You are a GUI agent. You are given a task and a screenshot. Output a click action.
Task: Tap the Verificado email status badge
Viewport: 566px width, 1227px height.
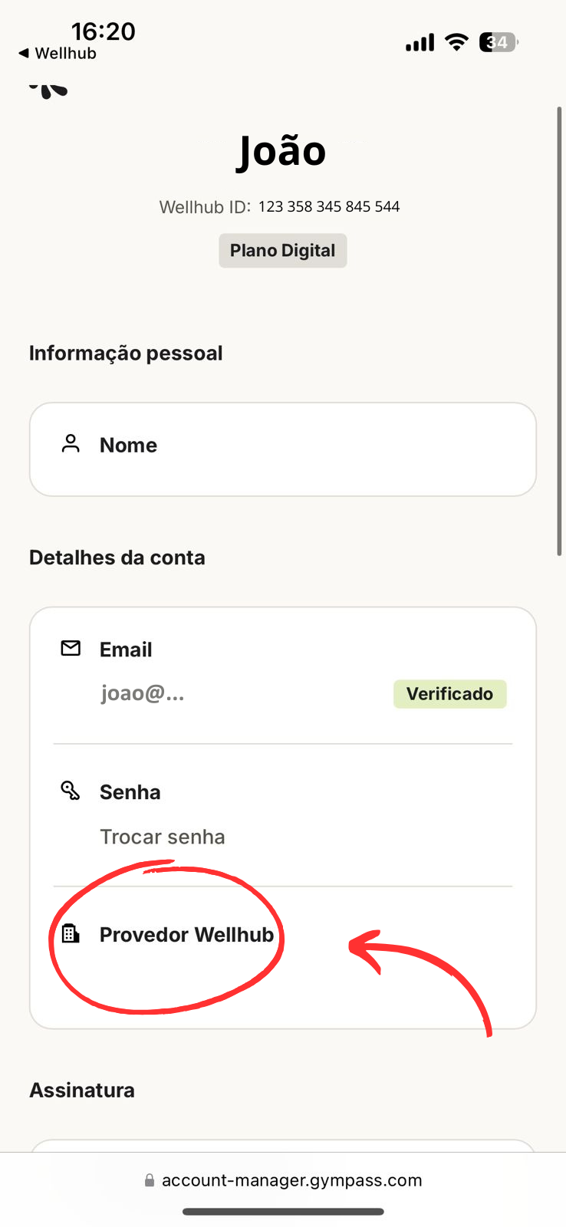(x=449, y=694)
